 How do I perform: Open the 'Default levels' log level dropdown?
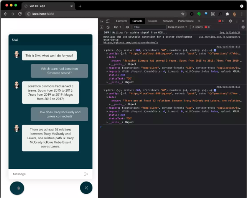(177, 27)
